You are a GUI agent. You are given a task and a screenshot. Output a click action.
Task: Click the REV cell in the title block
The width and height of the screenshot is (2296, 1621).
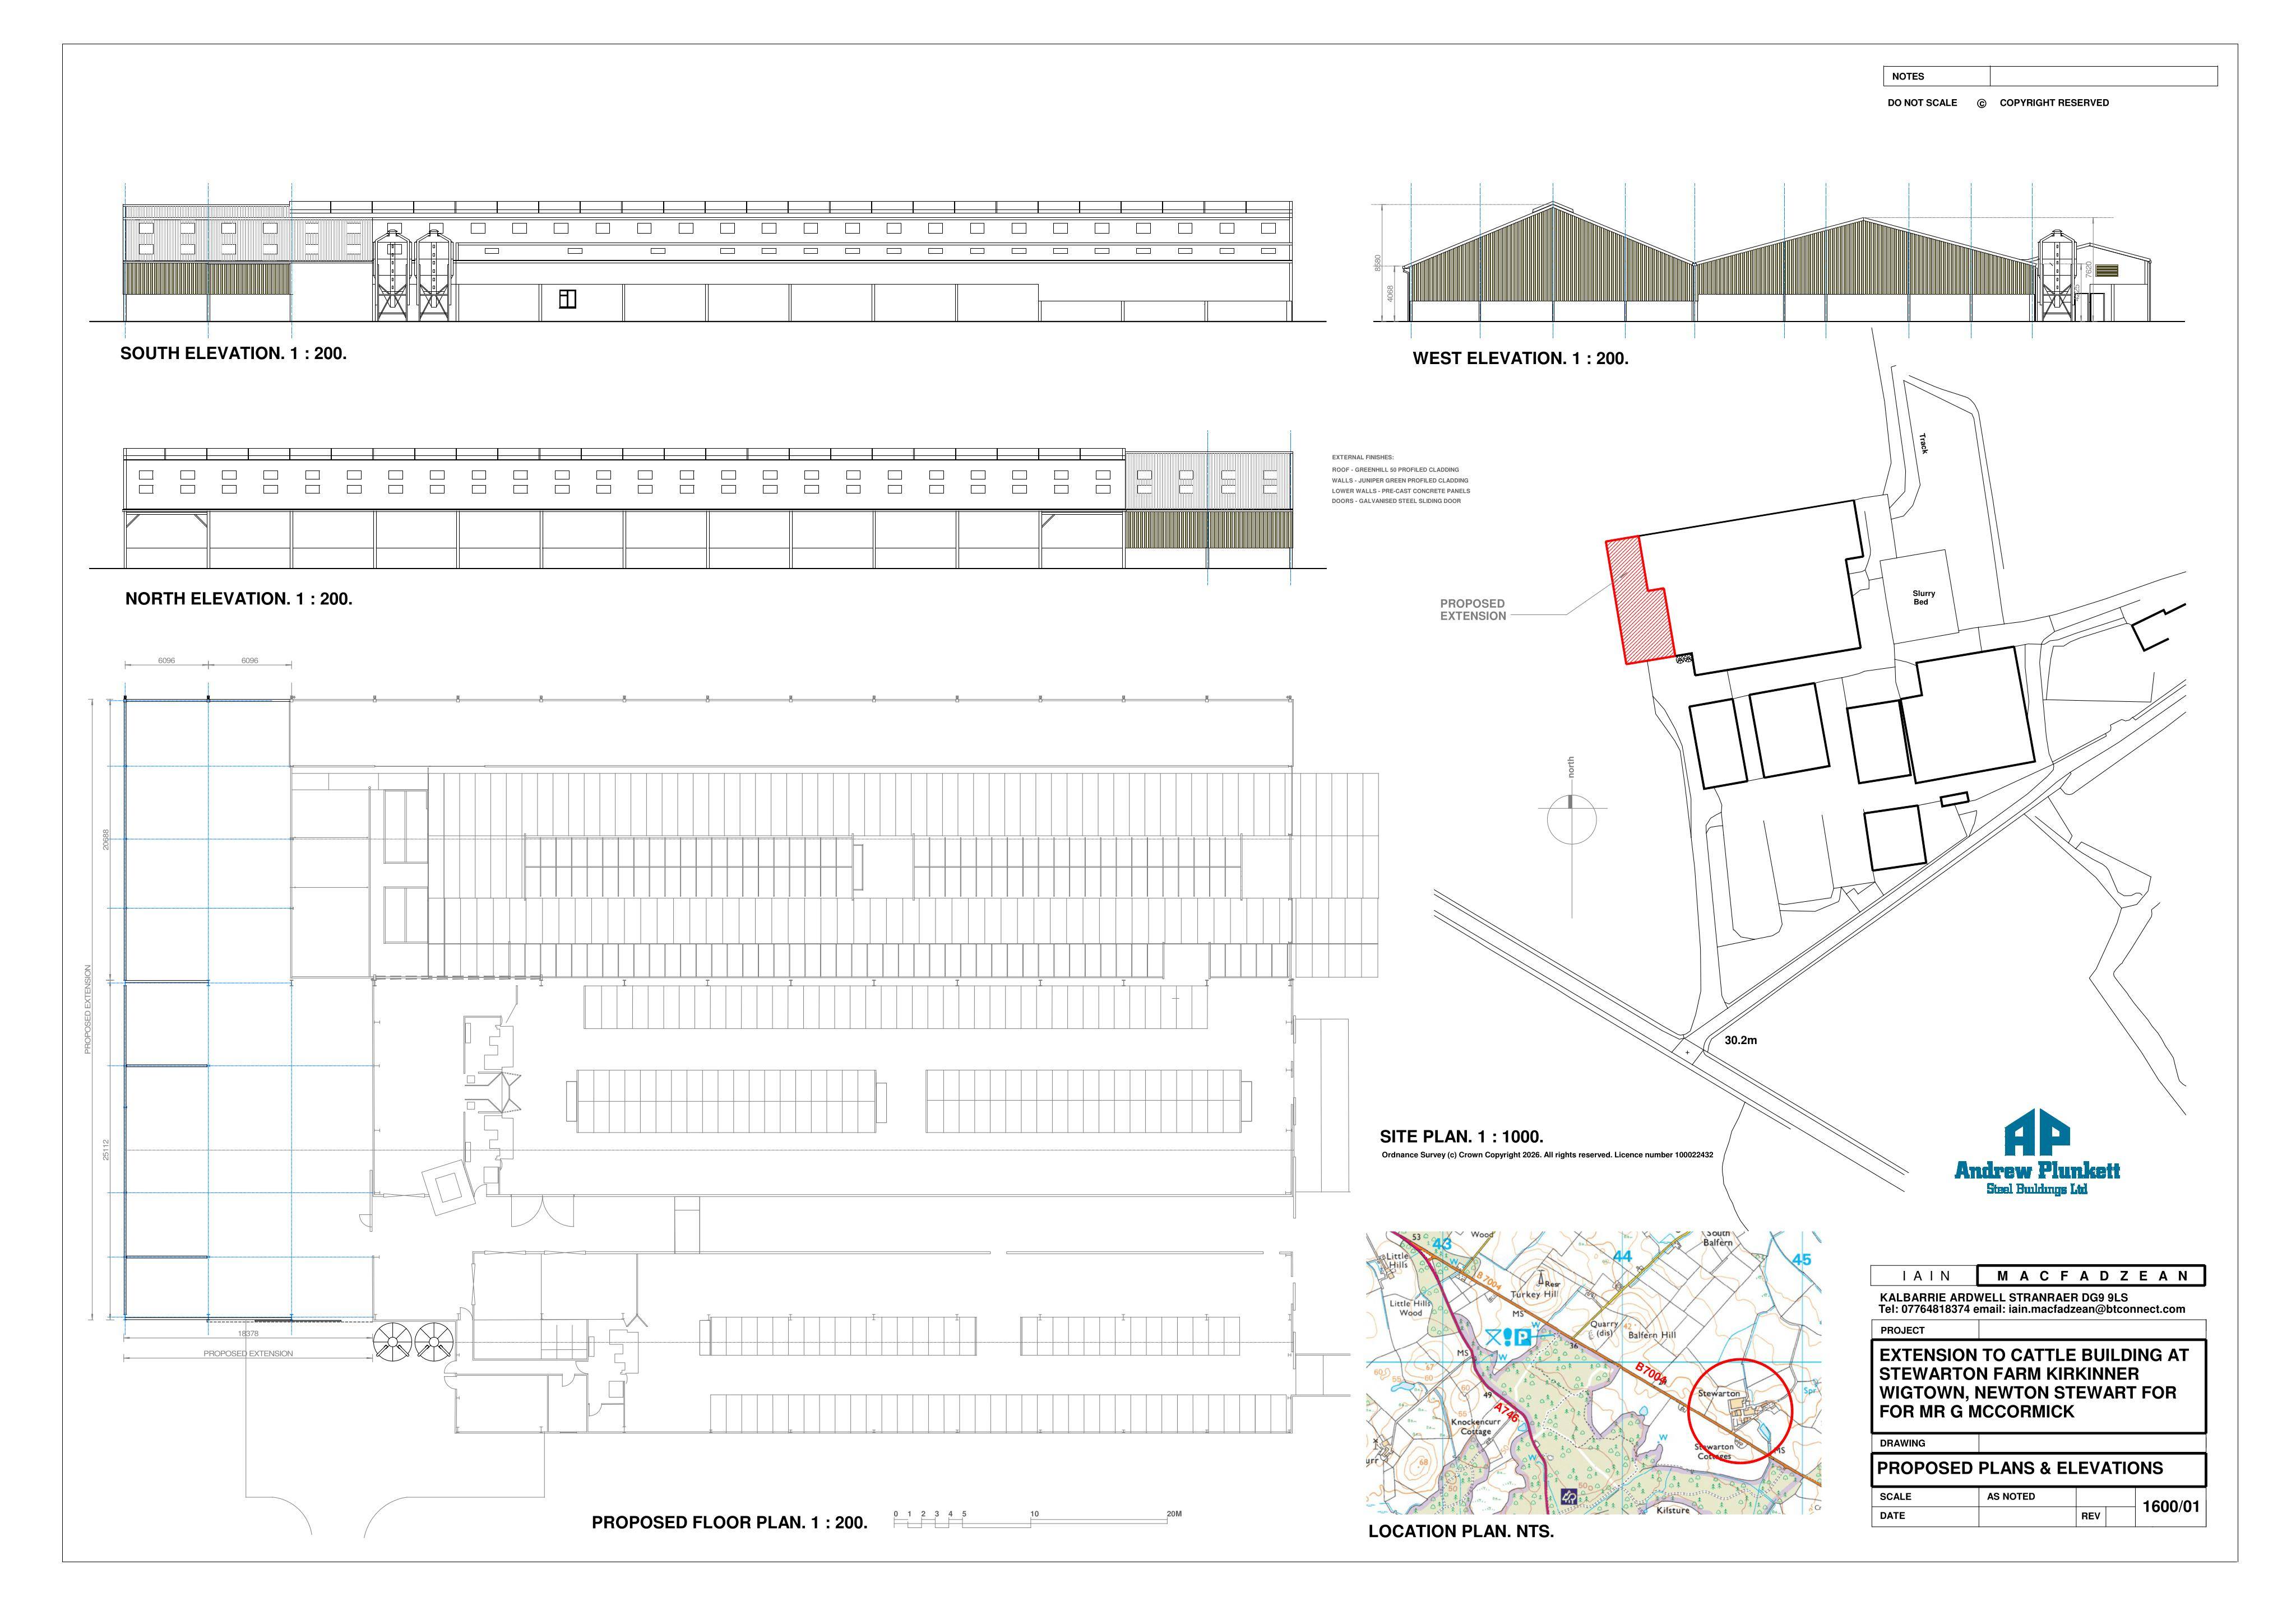pos(2090,1516)
